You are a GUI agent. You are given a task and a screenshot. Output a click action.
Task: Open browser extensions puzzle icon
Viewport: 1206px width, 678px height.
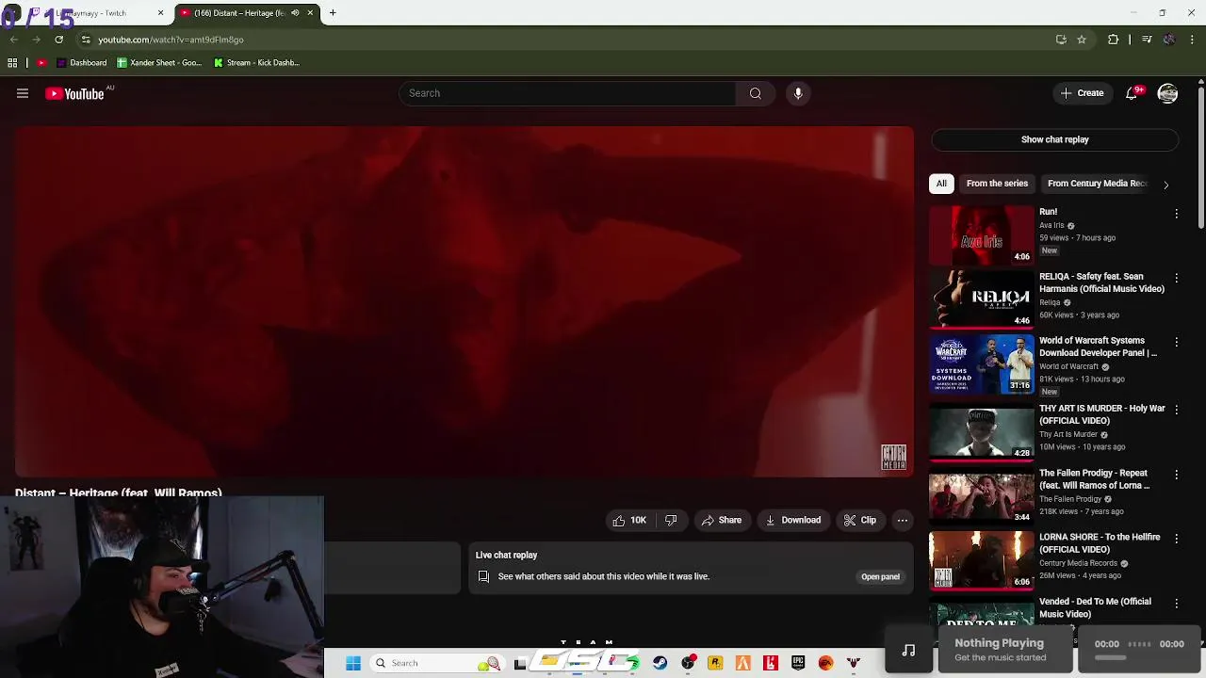[1113, 40]
